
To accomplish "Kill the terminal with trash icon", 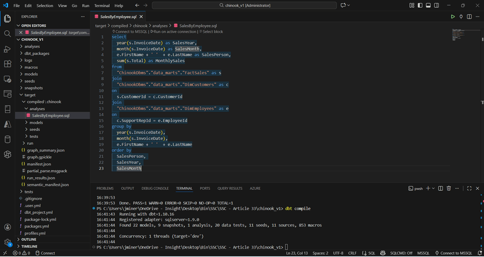I will coord(449,188).
